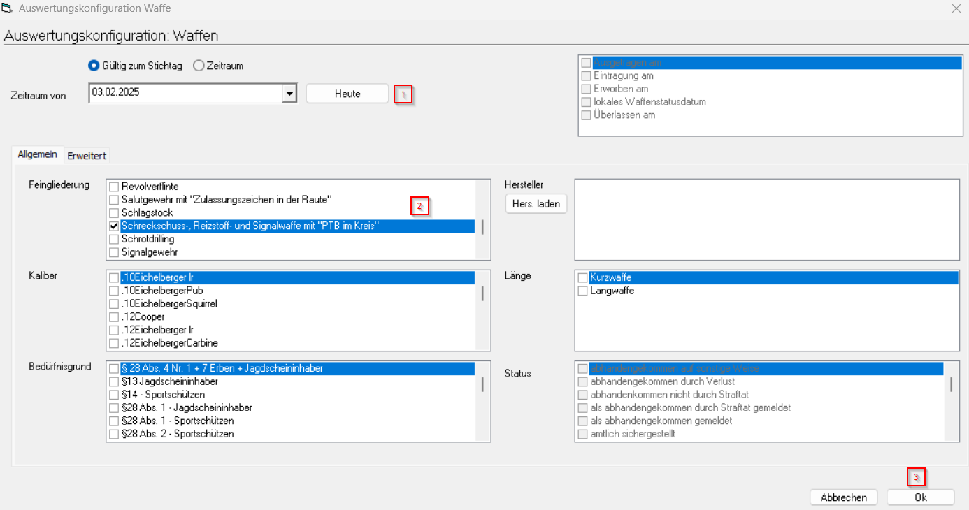This screenshot has height=510, width=969.
Task: Click the 'Hers. laden' button
Action: point(536,204)
